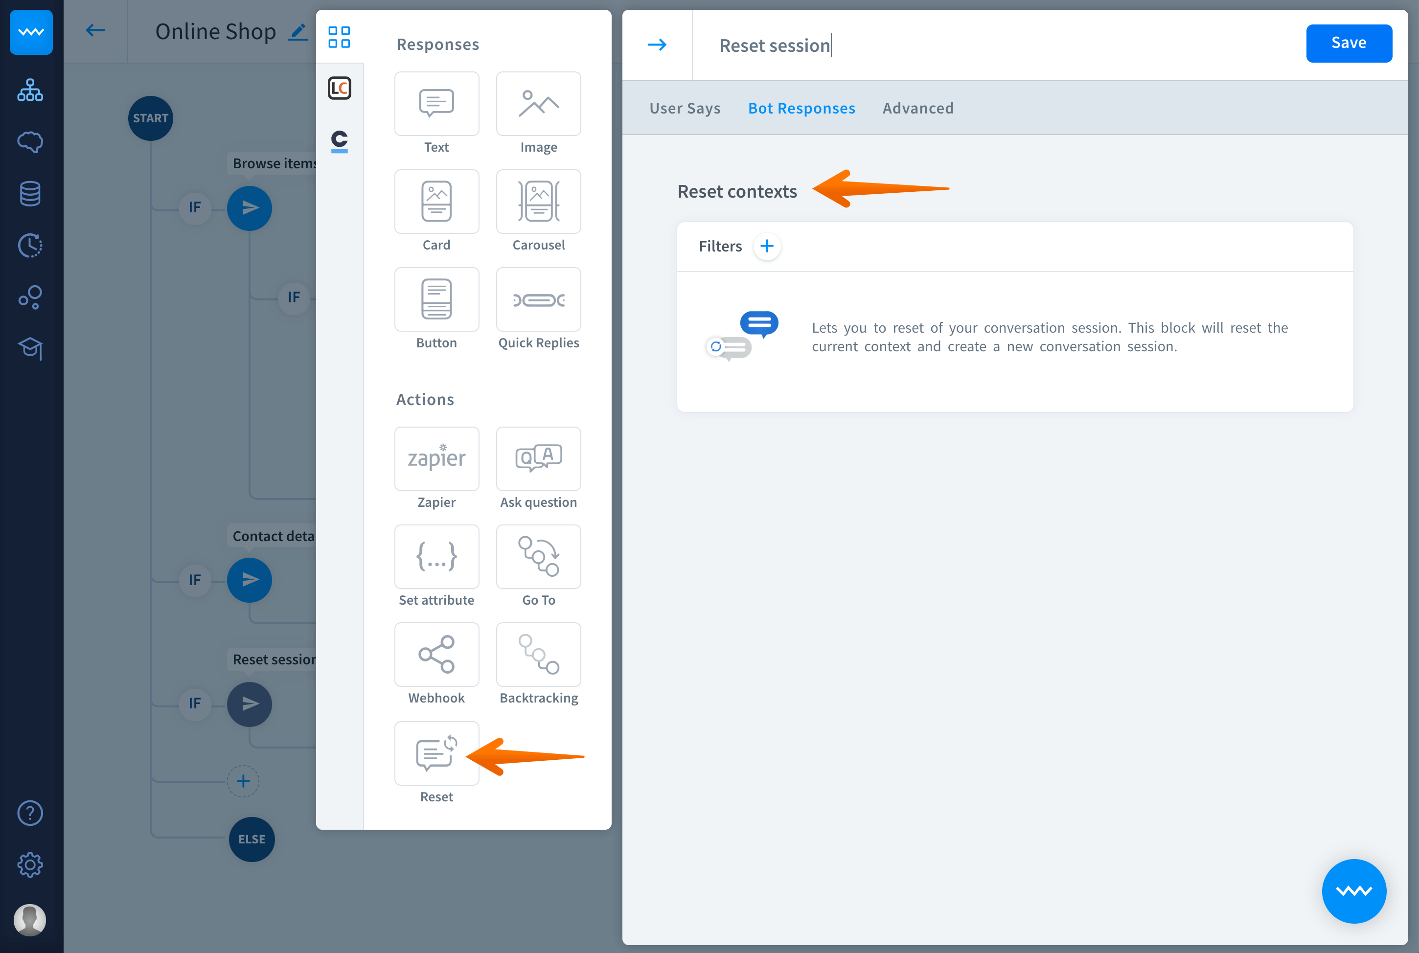This screenshot has width=1419, height=953.
Task: Edit the Online Shop story name
Action: click(298, 32)
